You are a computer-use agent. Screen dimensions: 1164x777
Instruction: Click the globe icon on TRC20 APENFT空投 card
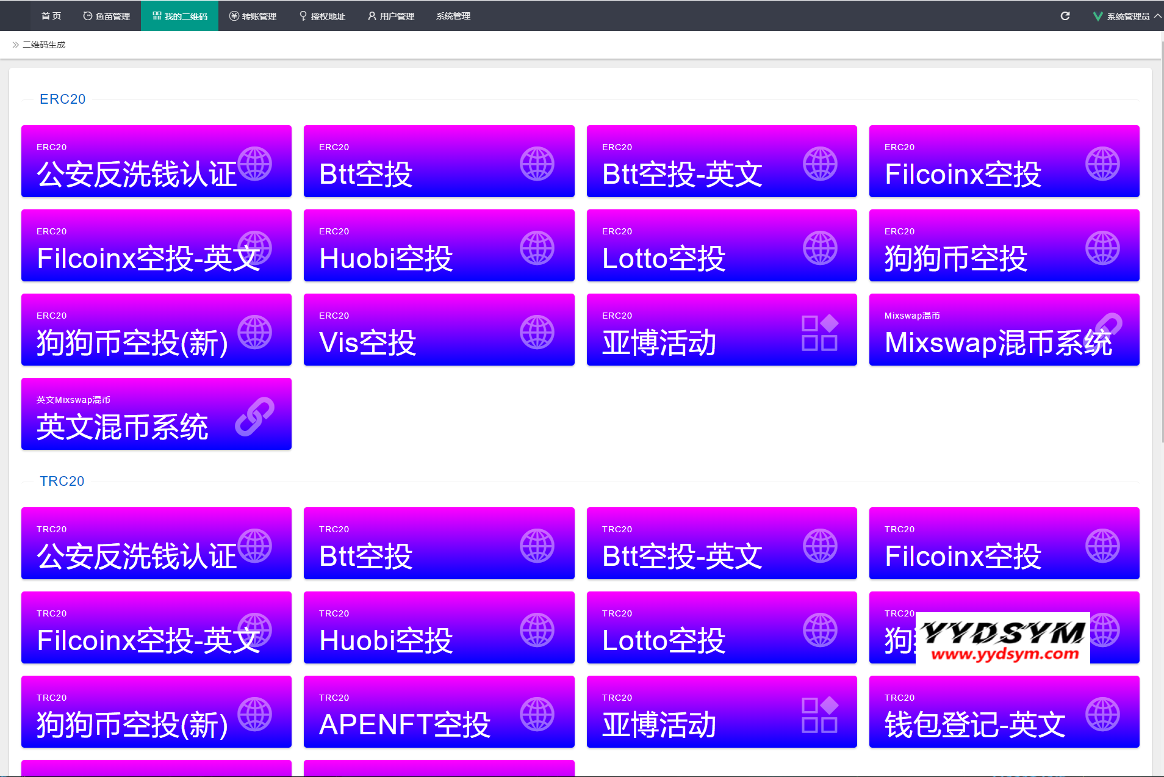[x=537, y=714]
